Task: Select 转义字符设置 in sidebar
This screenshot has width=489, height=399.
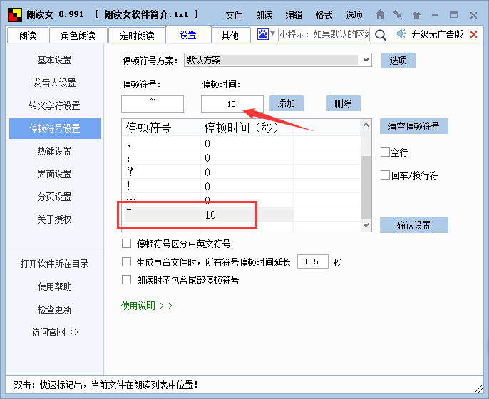Action: coord(55,105)
